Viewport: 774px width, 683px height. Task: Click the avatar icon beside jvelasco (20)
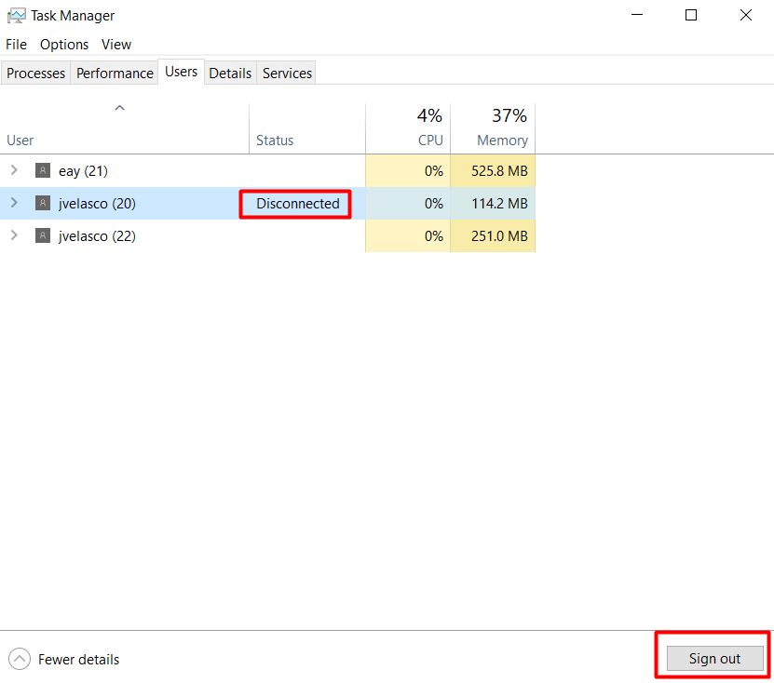point(43,203)
